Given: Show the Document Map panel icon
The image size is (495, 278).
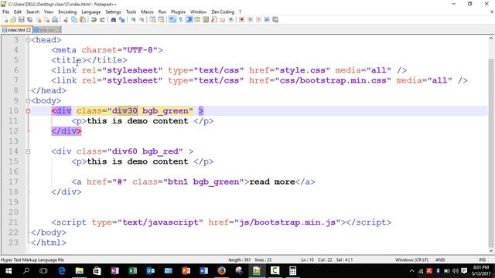Looking at the screenshot, I should [x=206, y=19].
